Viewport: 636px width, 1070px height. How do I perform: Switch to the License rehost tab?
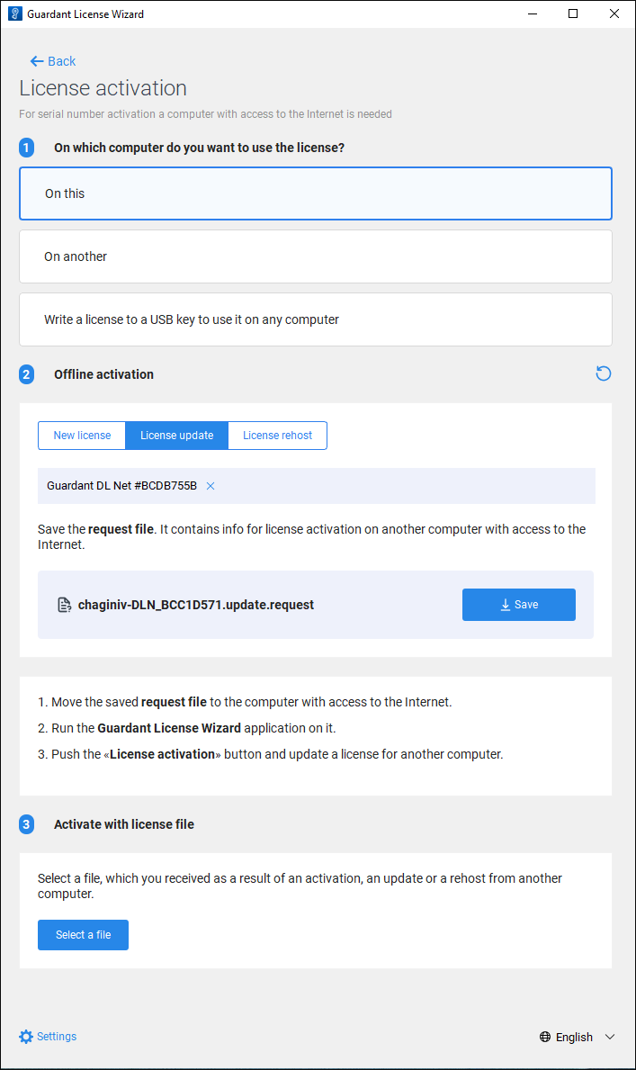[x=277, y=436]
